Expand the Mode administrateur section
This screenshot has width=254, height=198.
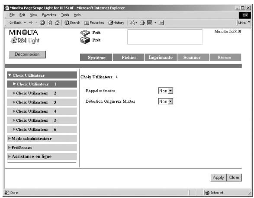pyautogui.click(x=42, y=139)
